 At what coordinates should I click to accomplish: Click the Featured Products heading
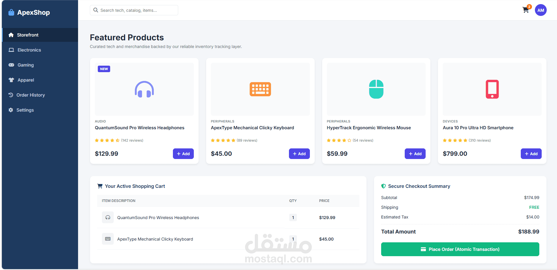pos(127,37)
